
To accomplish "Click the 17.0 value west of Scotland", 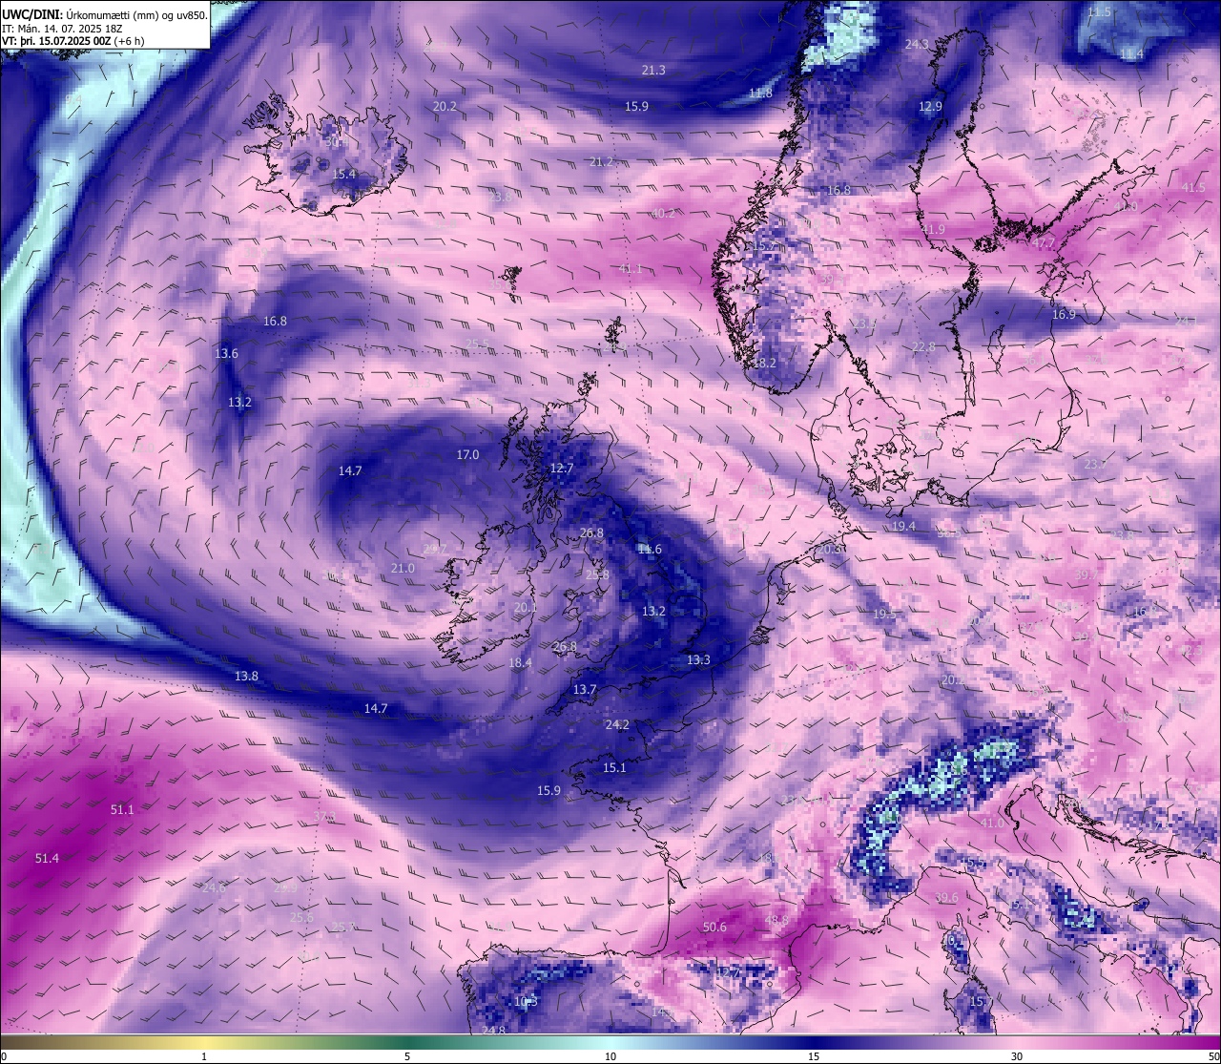I will (x=467, y=455).
